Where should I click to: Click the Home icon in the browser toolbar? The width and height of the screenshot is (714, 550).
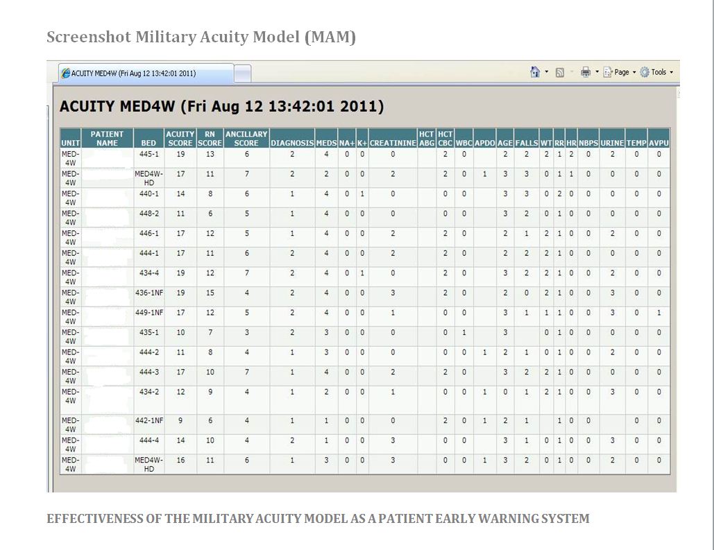pos(534,72)
